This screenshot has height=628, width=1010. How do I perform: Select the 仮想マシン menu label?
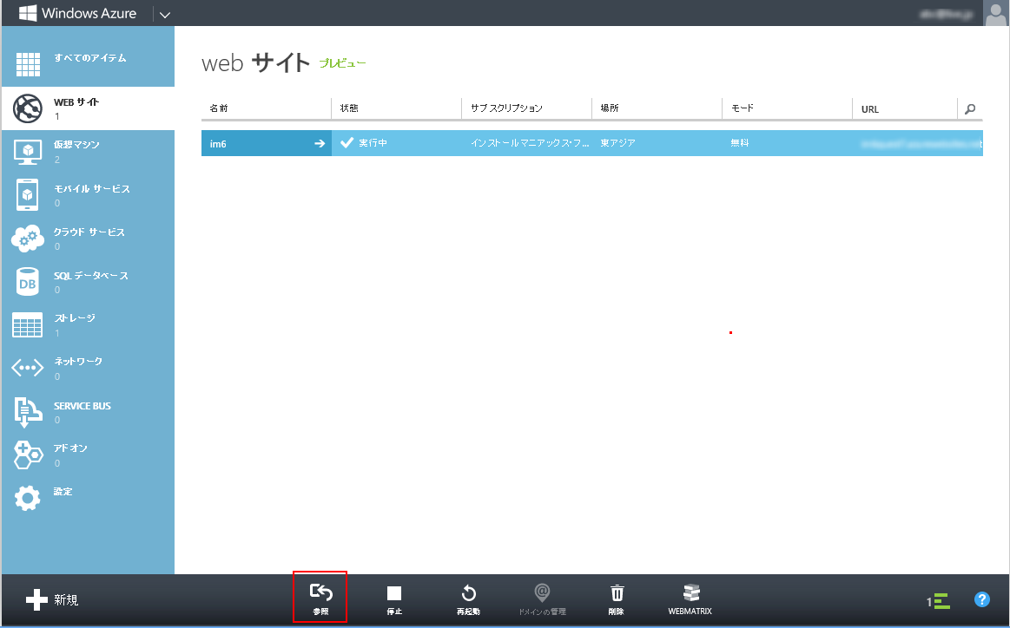click(76, 145)
